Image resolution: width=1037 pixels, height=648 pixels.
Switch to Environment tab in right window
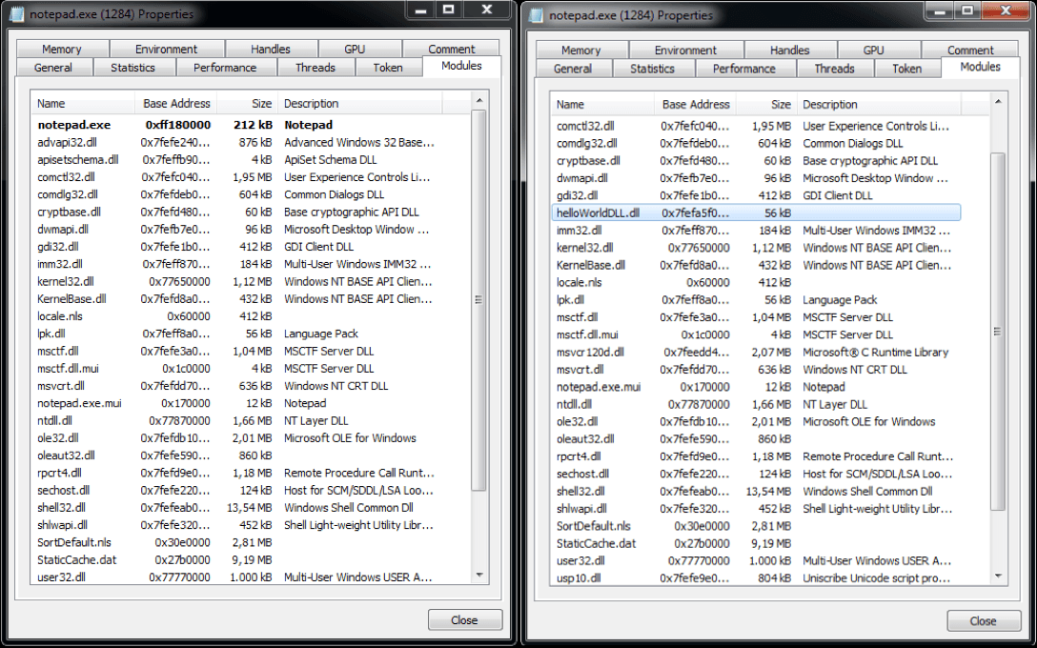(686, 51)
